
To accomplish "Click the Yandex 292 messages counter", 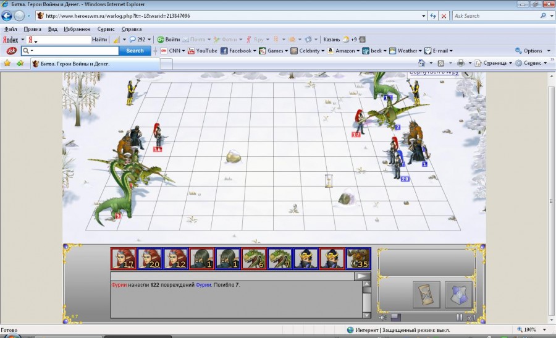I will [x=140, y=40].
